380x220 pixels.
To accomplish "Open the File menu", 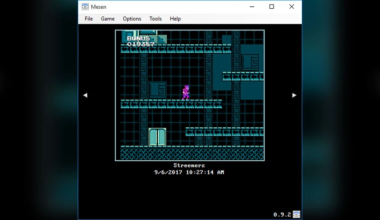I will (x=89, y=19).
